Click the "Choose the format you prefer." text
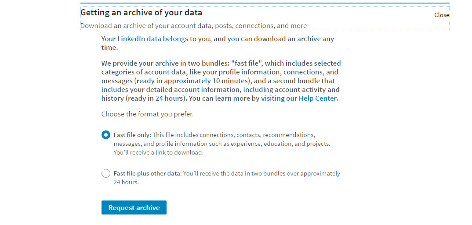472x225 pixels. 148,114
